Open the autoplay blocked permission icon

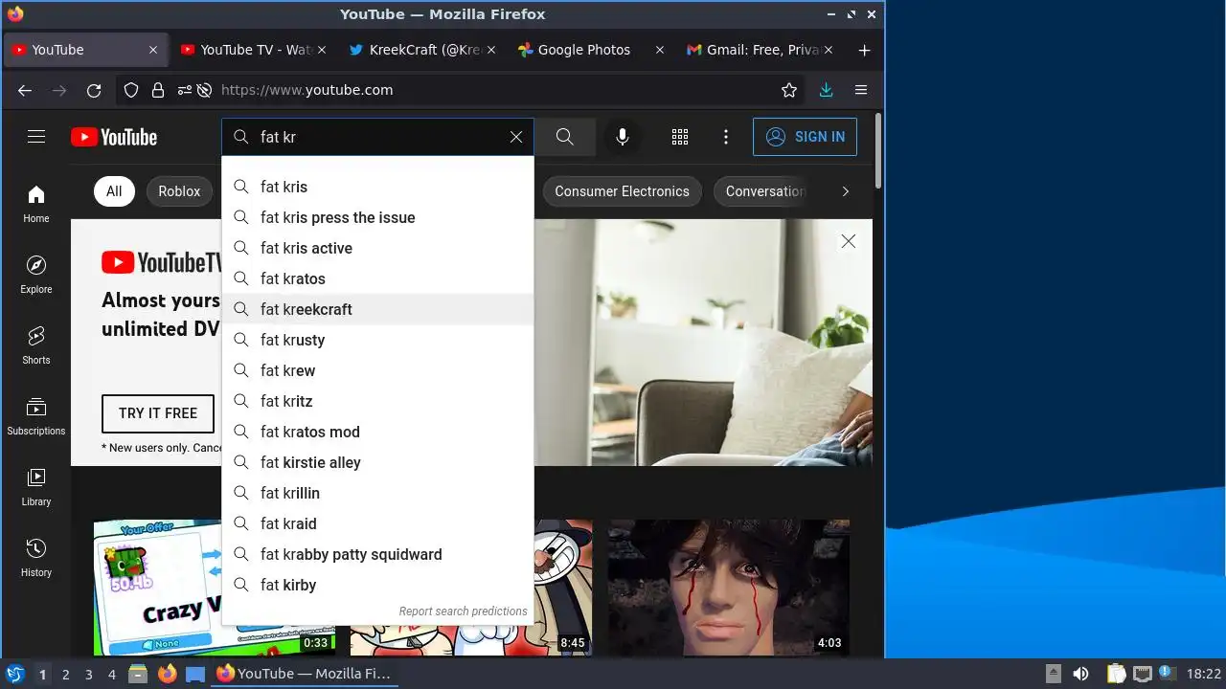click(204, 90)
